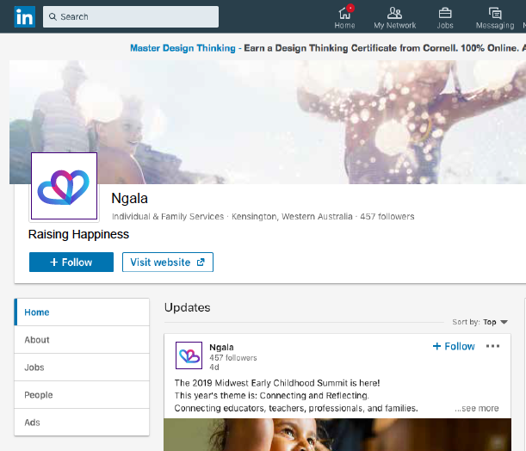Follow the Ngala company page
The width and height of the screenshot is (526, 451).
(x=71, y=262)
